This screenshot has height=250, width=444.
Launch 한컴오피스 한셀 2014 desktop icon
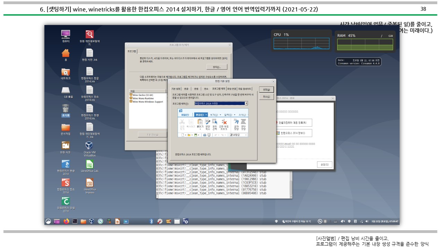coord(66,201)
